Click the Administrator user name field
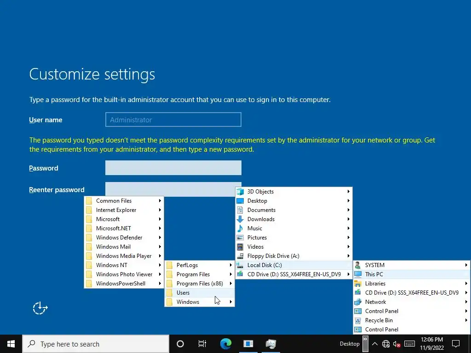 click(173, 120)
